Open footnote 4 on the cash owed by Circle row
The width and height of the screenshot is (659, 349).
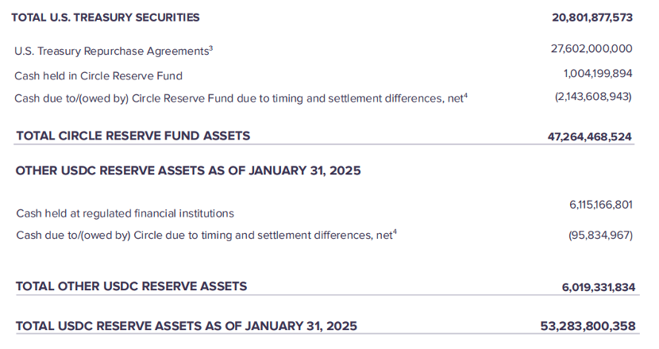[394, 232]
